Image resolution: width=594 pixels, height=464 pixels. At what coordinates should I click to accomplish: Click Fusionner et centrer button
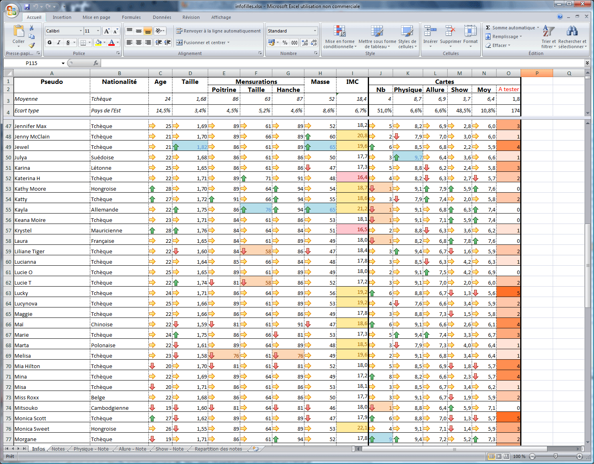pyautogui.click(x=203, y=43)
